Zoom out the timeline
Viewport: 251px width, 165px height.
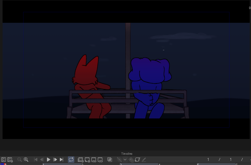20,160
